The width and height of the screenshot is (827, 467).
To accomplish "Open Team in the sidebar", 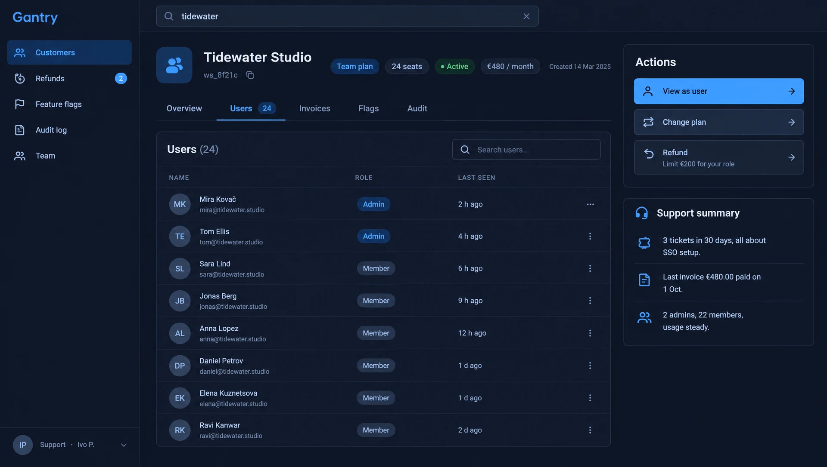I will 69,156.
